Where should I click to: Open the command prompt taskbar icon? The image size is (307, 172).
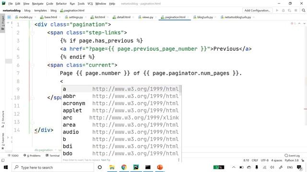pyautogui.click(x=148, y=167)
